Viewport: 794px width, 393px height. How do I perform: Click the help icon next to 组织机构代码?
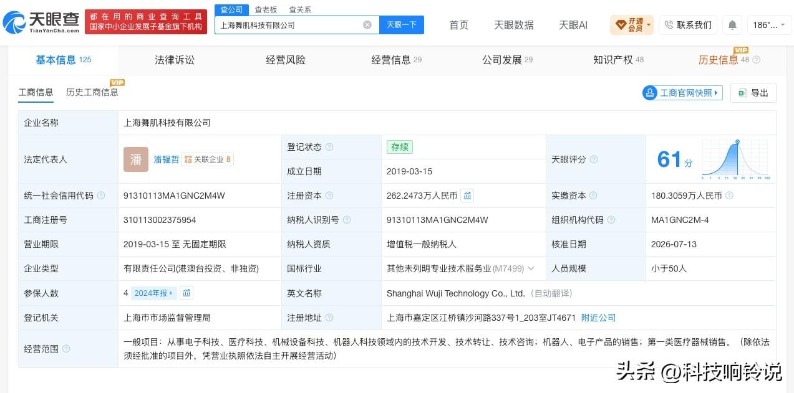pyautogui.click(x=611, y=220)
